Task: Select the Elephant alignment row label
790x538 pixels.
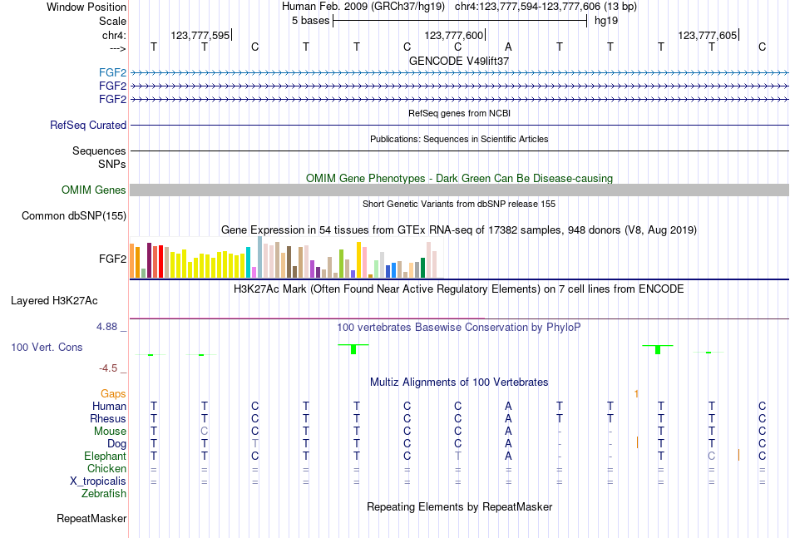Action: click(x=105, y=456)
